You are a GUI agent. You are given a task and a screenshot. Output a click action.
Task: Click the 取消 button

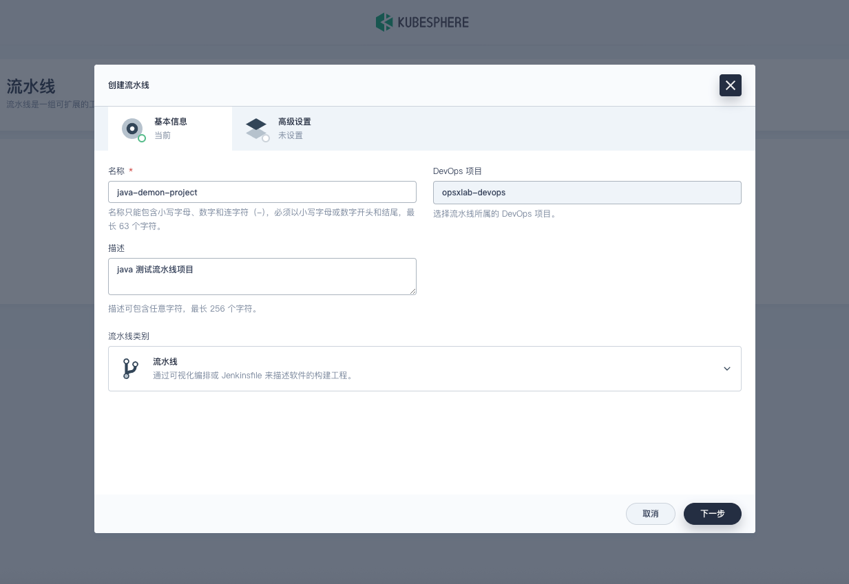coord(650,514)
